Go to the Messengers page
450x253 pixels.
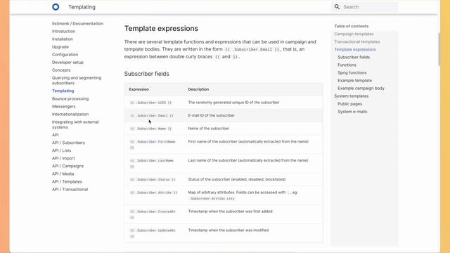point(64,106)
